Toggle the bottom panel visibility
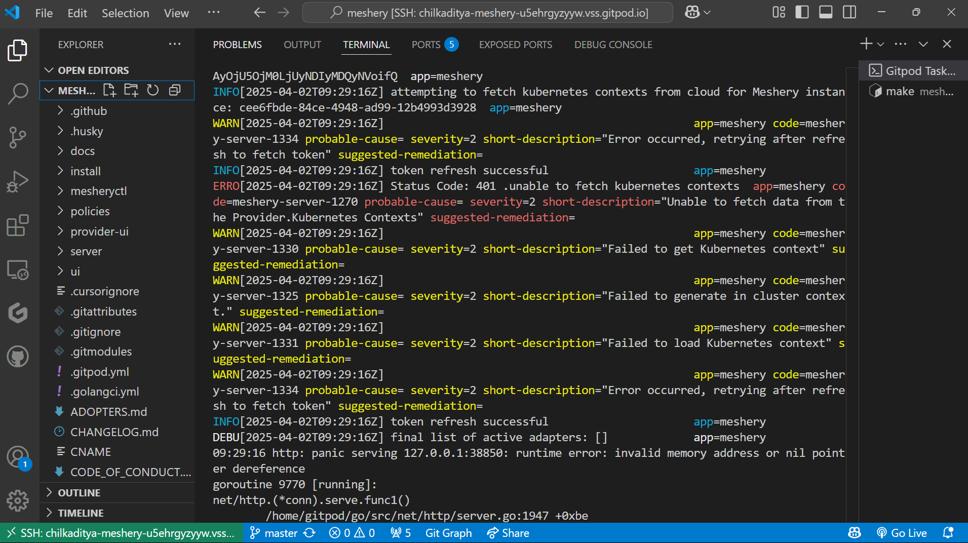Viewport: 968px width, 543px height. coord(826,12)
